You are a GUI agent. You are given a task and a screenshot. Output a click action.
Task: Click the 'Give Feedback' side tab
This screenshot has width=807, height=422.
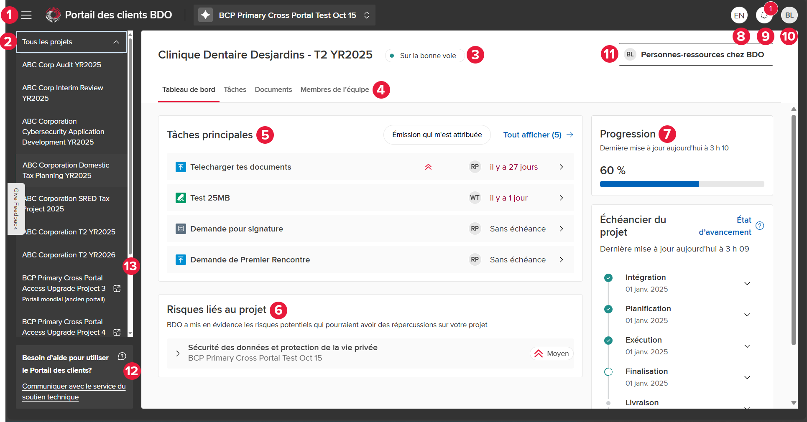[16, 208]
